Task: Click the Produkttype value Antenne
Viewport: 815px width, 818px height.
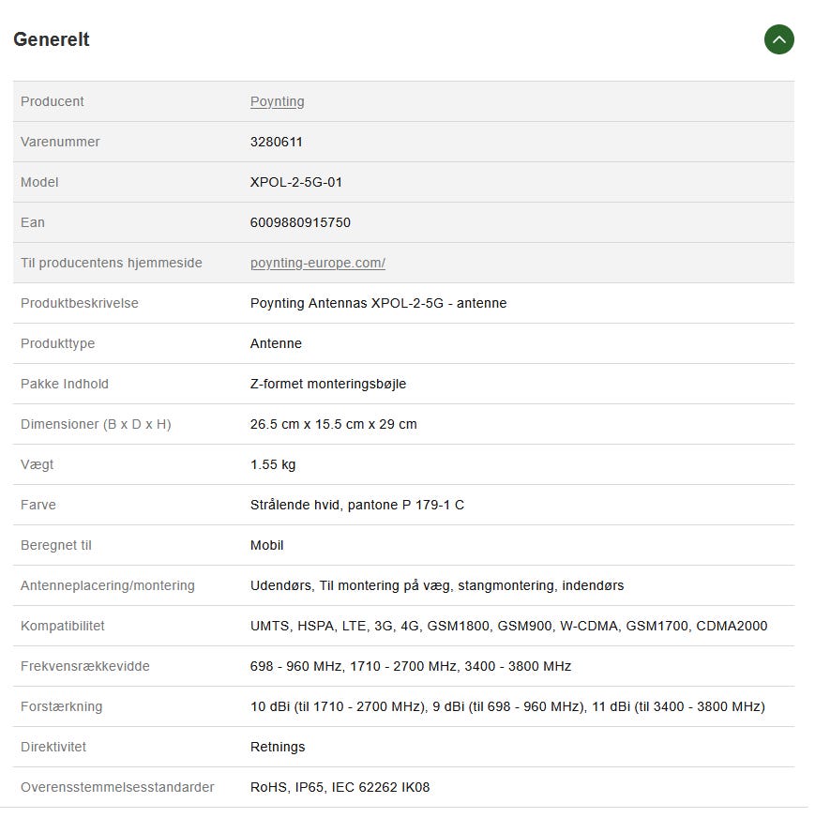Action: tap(276, 343)
